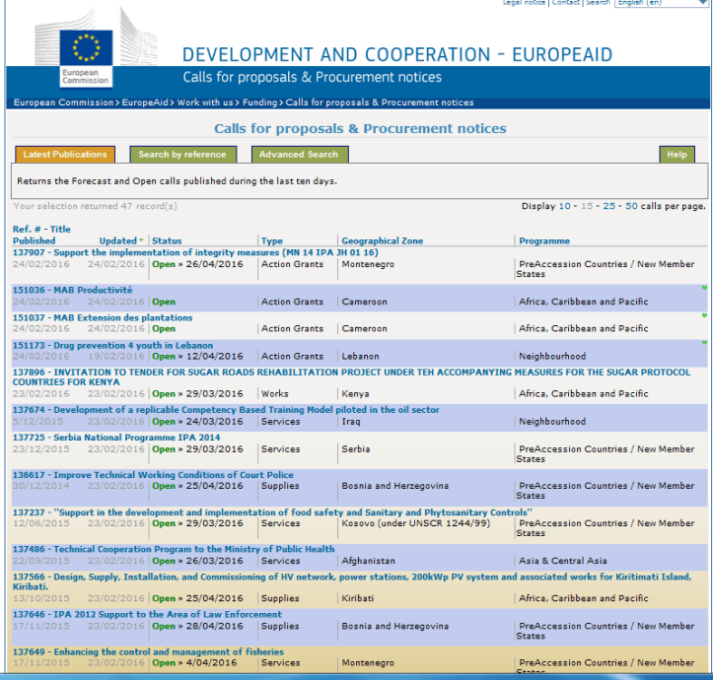Switch to Latest Publications tab
Image resolution: width=713 pixels, height=680 pixels.
[x=65, y=155]
